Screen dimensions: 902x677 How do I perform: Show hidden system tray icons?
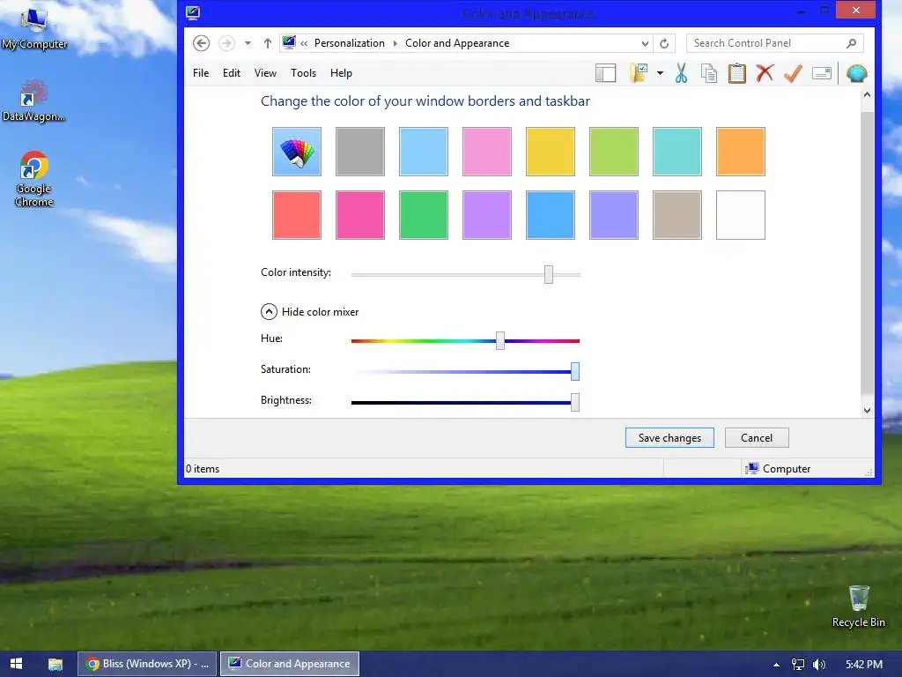tap(776, 665)
